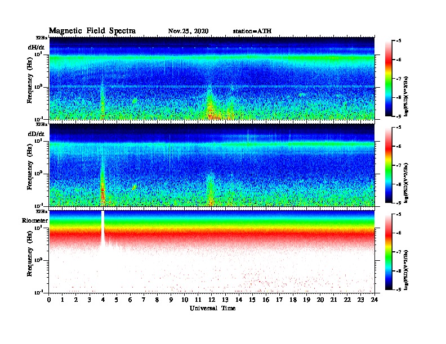Click hour "6" on the Universal Time axis

(130, 300)
